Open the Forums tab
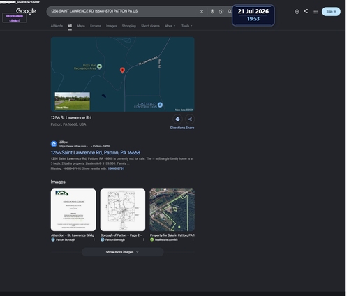 (x=96, y=26)
